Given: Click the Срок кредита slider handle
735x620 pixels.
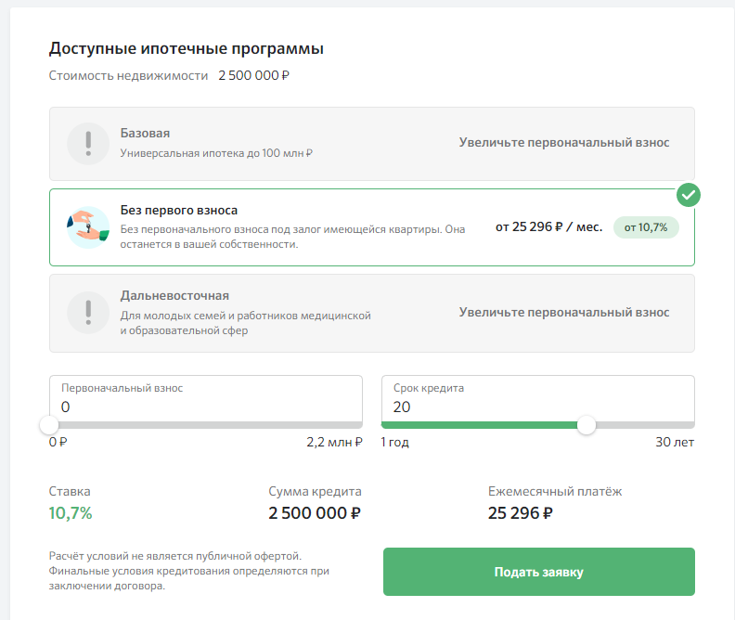Looking at the screenshot, I should 586,425.
